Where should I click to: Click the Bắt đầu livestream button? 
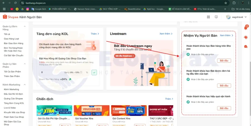(125, 56)
